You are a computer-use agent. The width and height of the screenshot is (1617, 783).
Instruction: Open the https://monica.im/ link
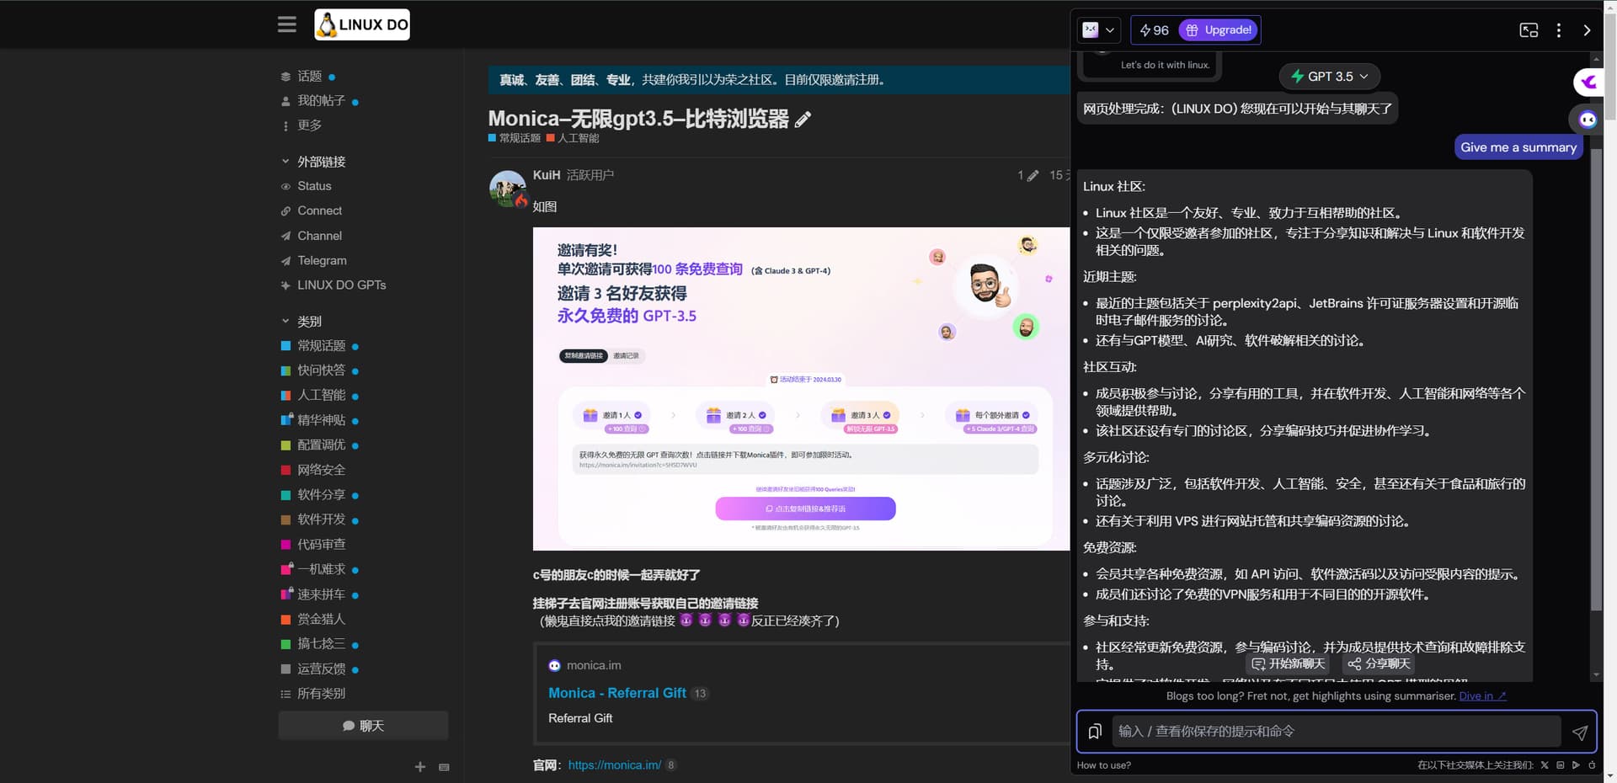pos(615,765)
